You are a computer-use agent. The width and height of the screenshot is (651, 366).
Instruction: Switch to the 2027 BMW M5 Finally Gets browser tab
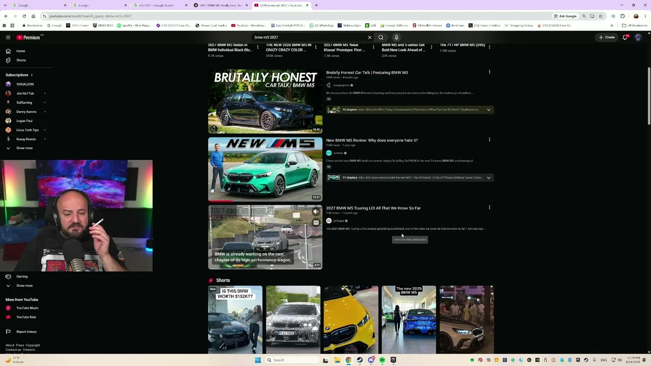click(220, 5)
